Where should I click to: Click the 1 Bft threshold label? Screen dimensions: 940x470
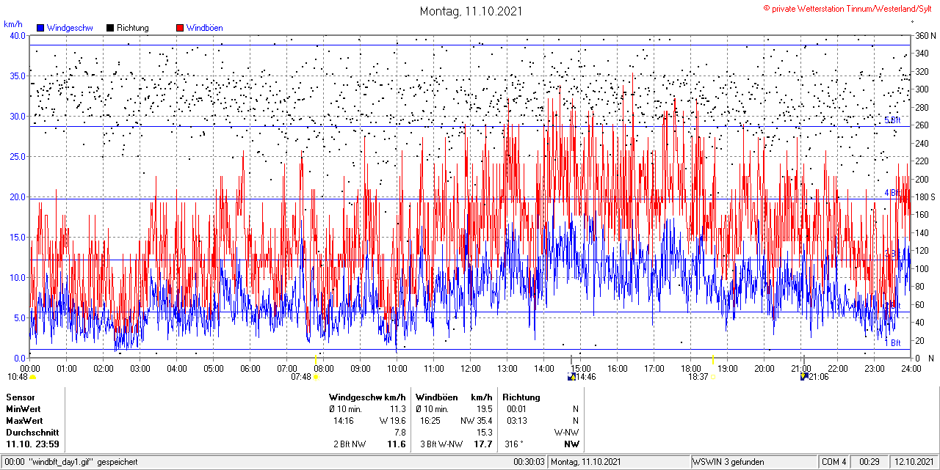coord(892,342)
